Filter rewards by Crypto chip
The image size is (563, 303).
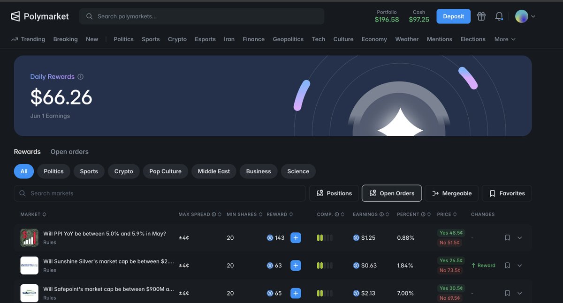(x=123, y=171)
